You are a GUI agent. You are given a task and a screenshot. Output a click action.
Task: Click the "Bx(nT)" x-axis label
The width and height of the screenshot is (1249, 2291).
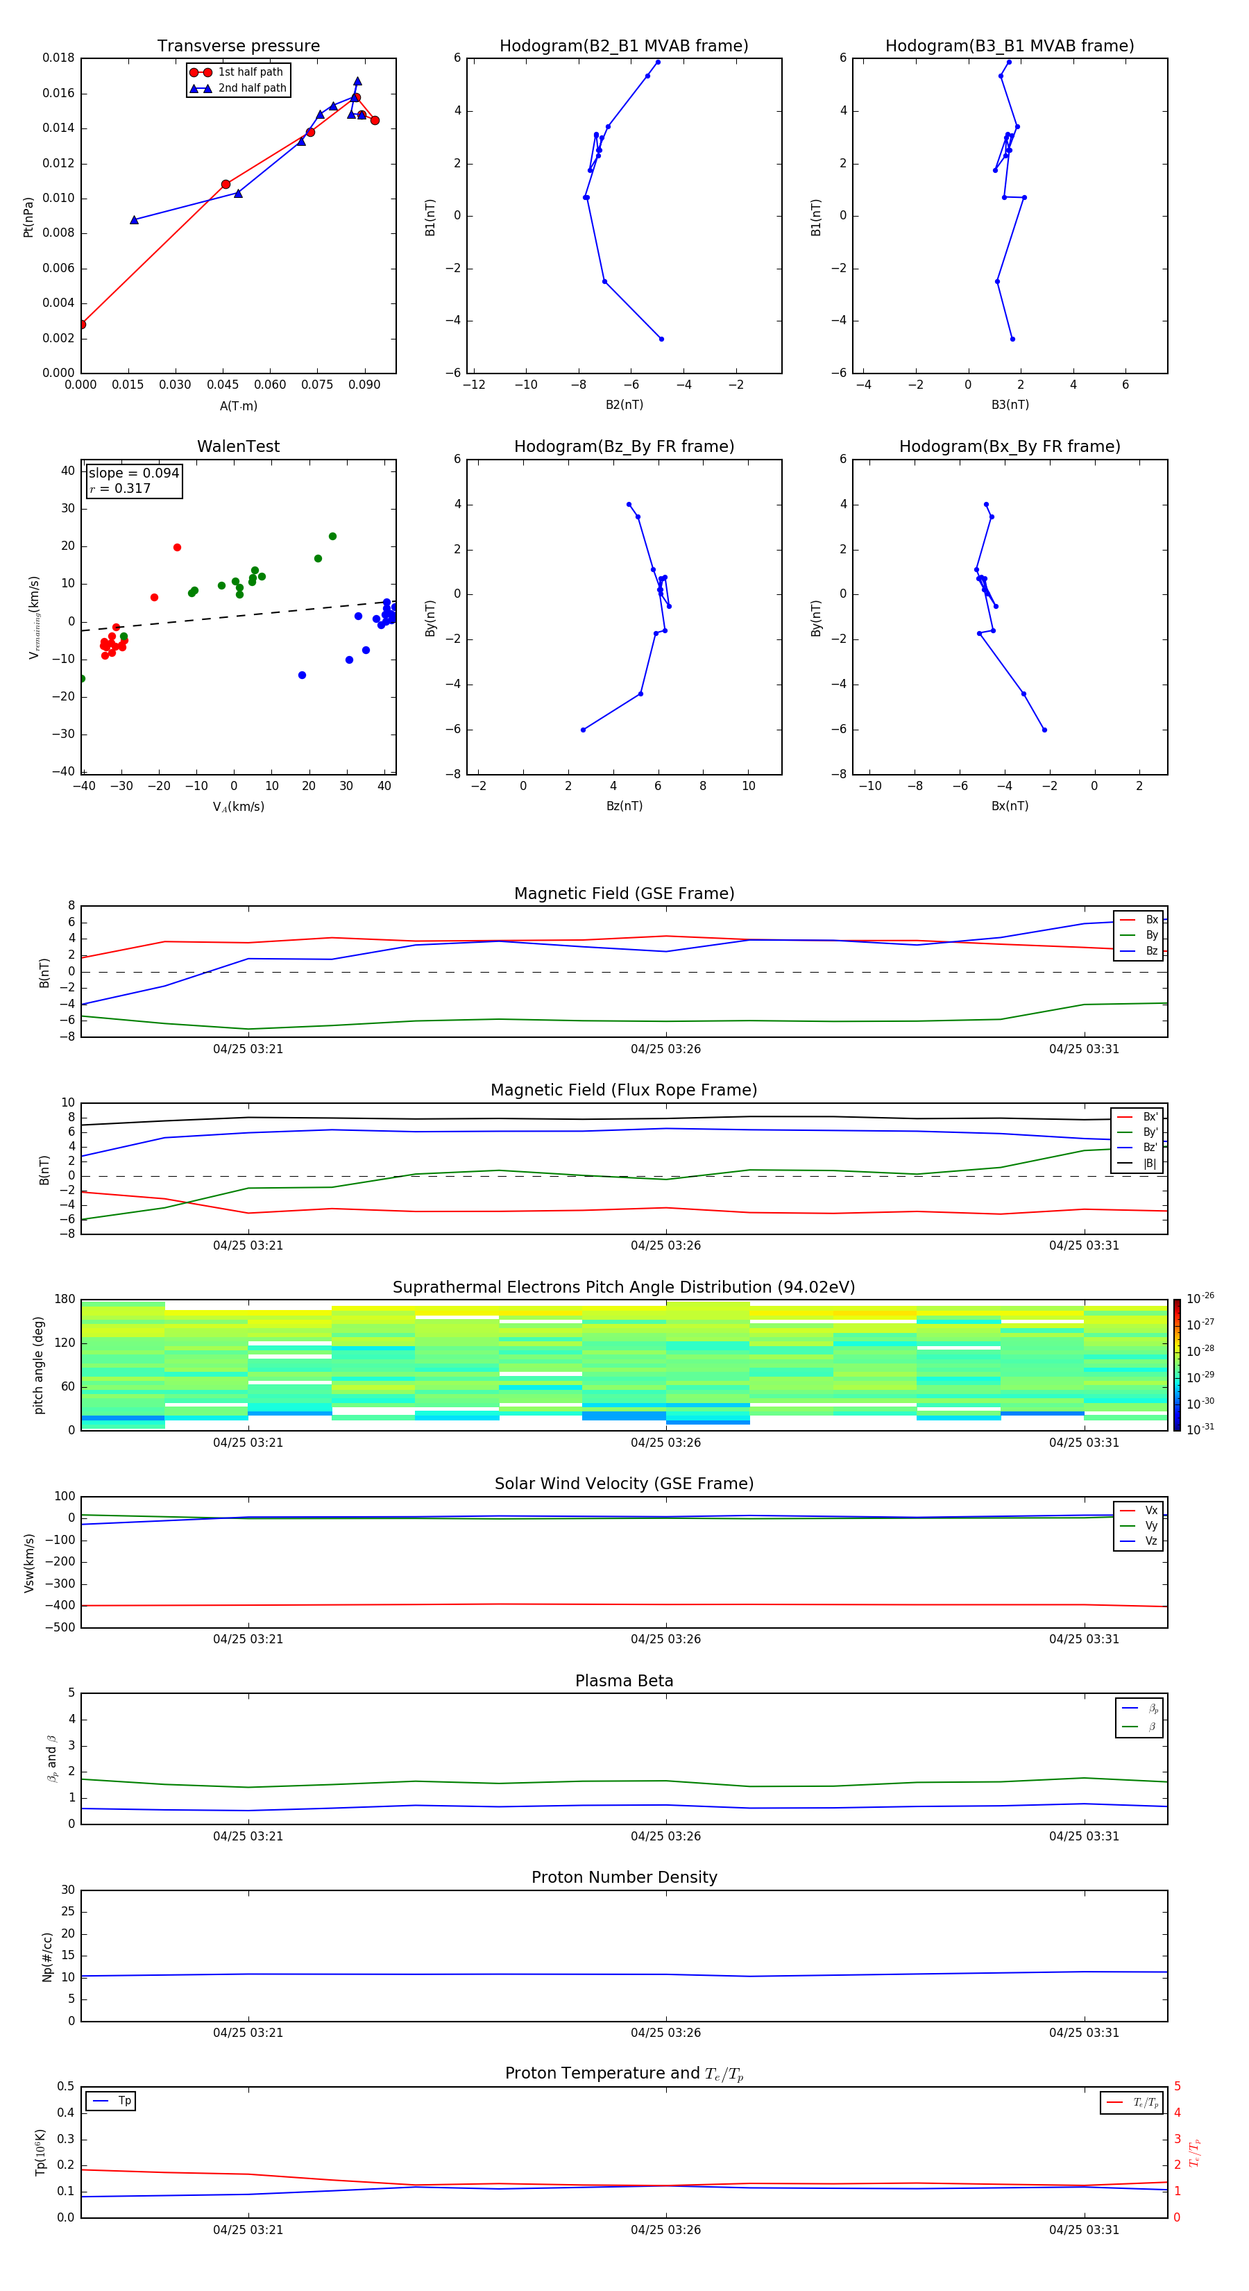(x=1010, y=806)
